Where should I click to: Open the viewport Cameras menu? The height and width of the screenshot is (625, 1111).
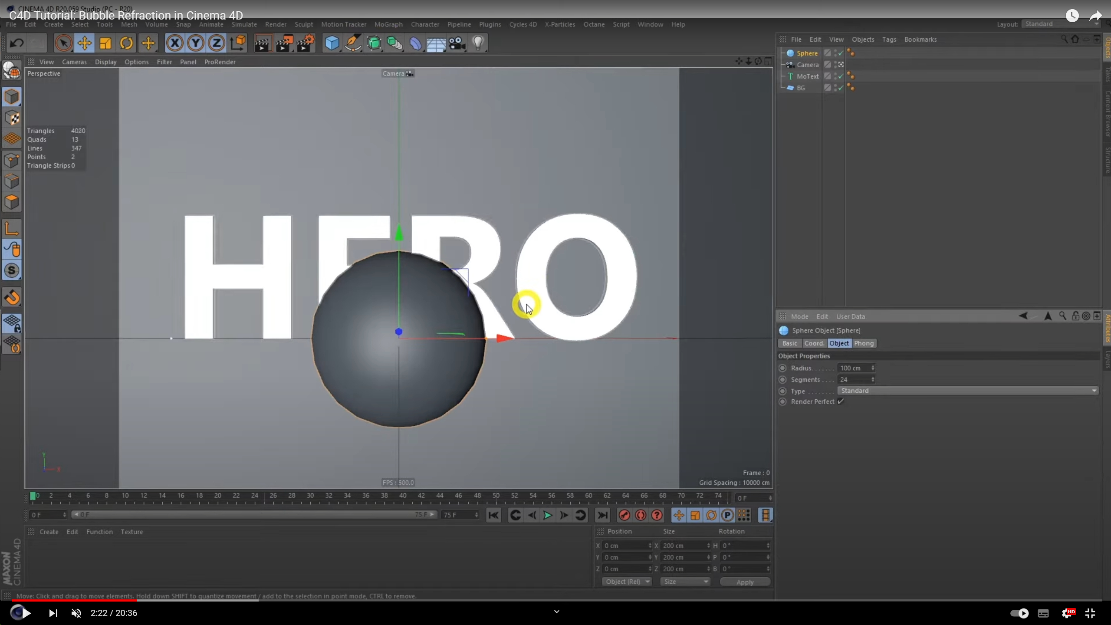point(74,62)
